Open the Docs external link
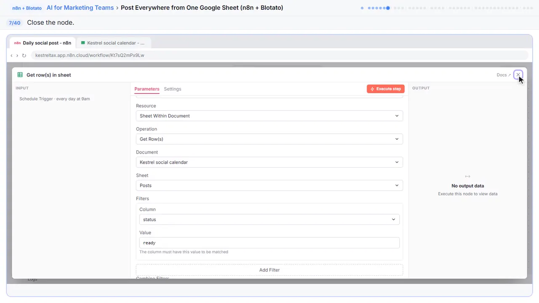 point(504,75)
